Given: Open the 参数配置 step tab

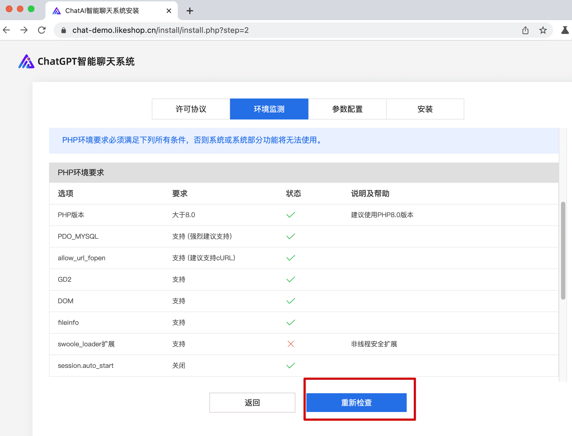Looking at the screenshot, I should click(x=347, y=109).
